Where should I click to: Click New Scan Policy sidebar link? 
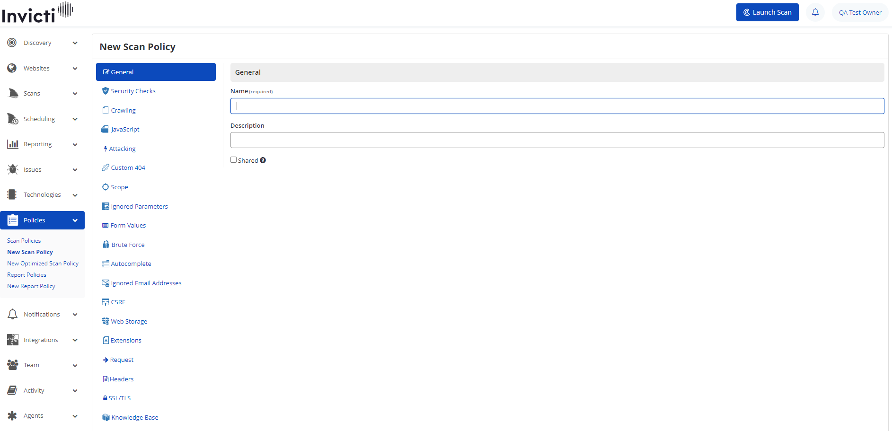(30, 252)
